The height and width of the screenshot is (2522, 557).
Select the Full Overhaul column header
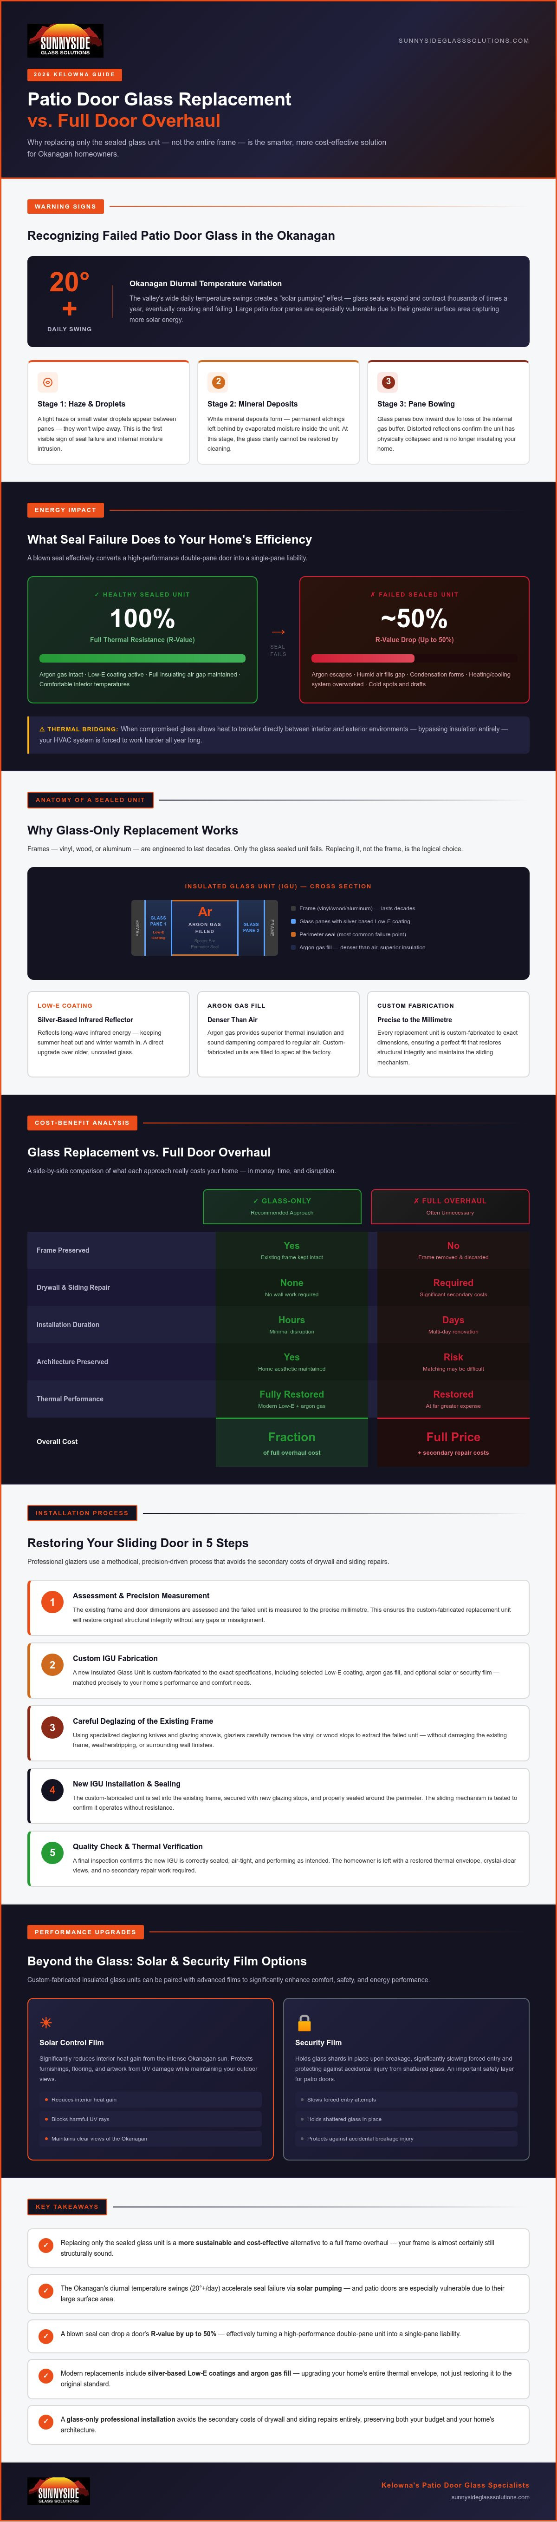[x=450, y=1206]
